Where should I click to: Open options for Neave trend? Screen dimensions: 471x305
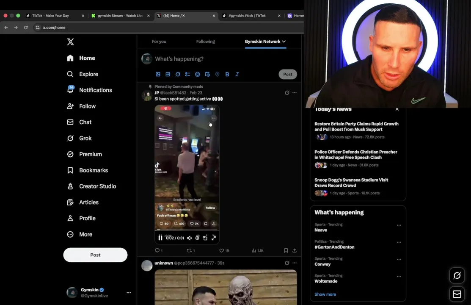pos(399,225)
